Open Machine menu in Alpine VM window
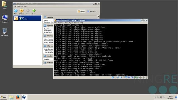The height and width of the screenshot is (100, 178). [61, 23]
